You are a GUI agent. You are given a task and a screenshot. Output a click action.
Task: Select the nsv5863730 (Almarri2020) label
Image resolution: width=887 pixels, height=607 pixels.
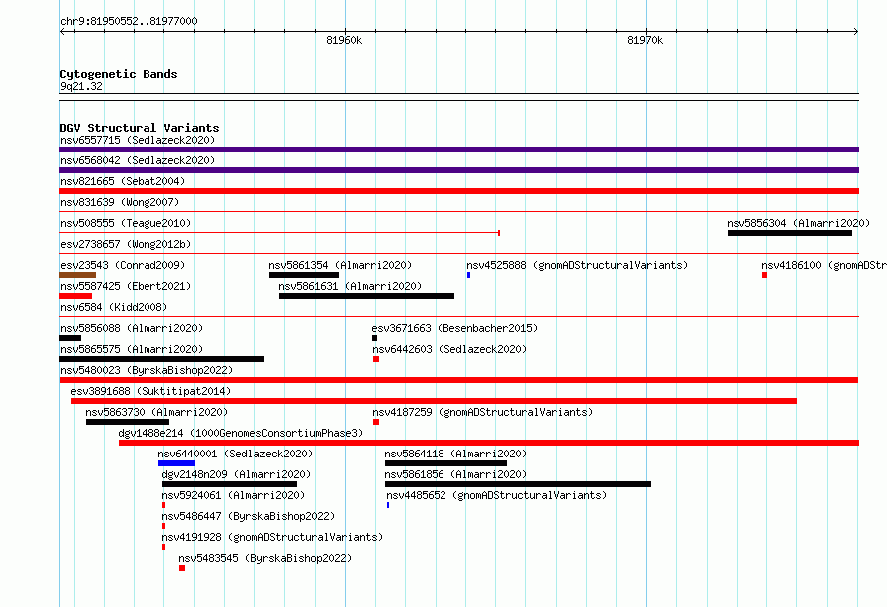coord(156,412)
